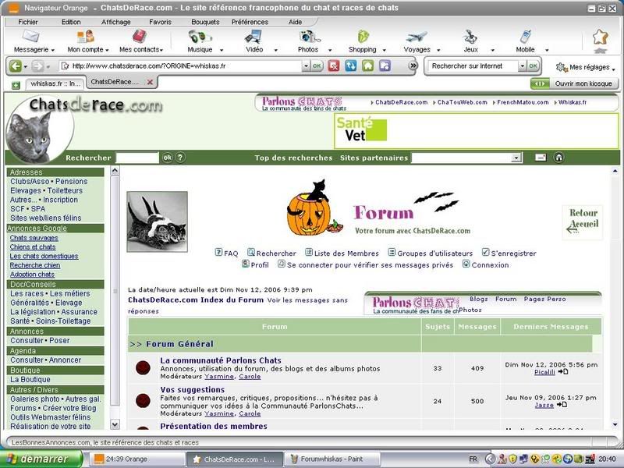Expand the Shopping dropdown arrow
This screenshot has height=468, width=624.
[384, 51]
